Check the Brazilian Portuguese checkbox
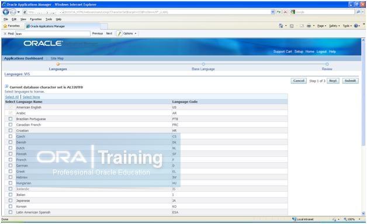This screenshot has height=224, width=367. pyautogui.click(x=11, y=119)
